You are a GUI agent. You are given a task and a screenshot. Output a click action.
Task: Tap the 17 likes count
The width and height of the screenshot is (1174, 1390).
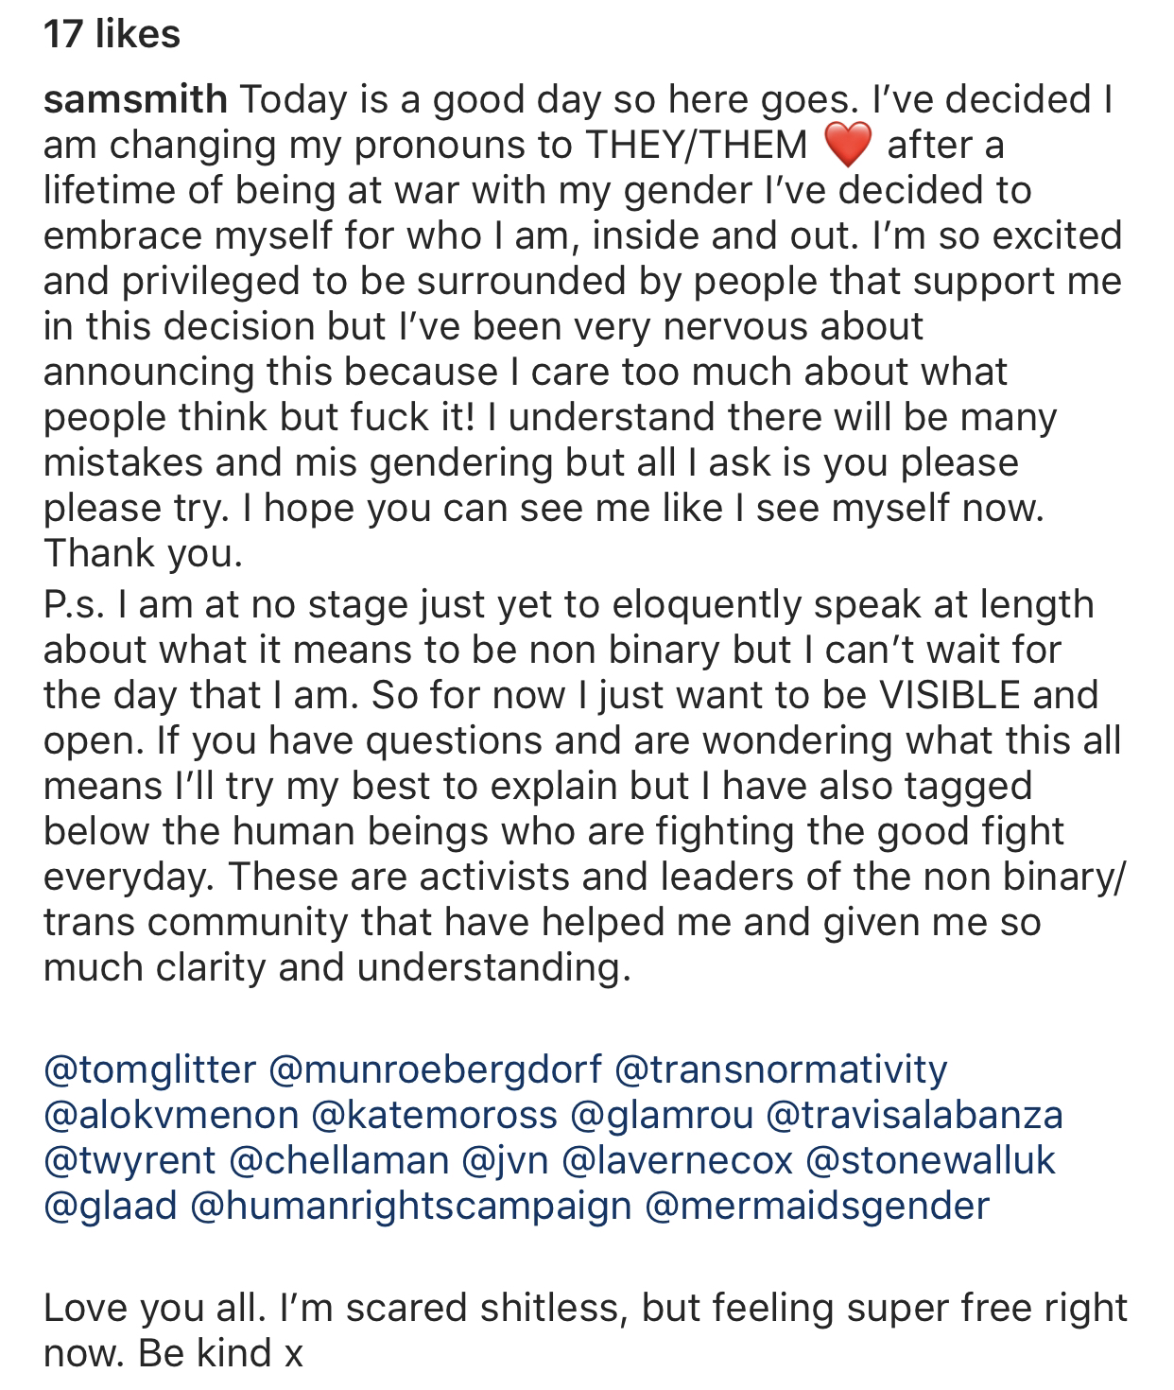point(112,34)
